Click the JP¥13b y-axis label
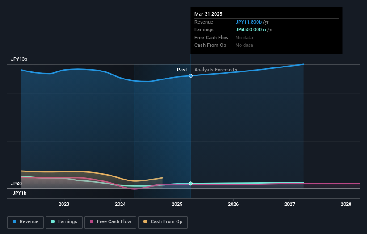Viewport: 367px width, 234px height. click(19, 59)
